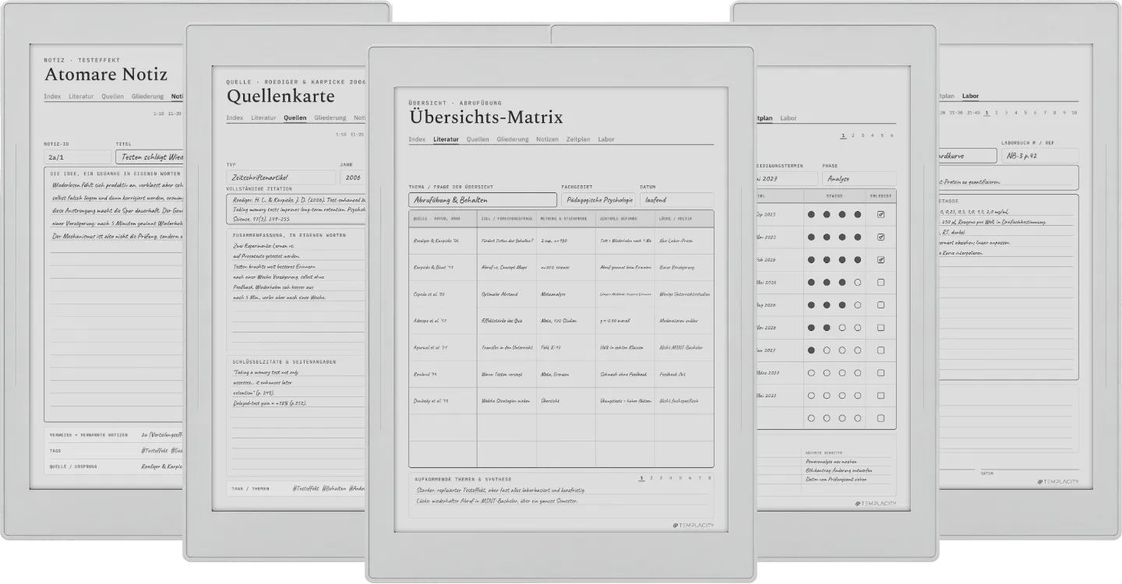Open Gliederung tab in Übersichts-Matrix
Image resolution: width=1122 pixels, height=584 pixels.
coord(513,139)
